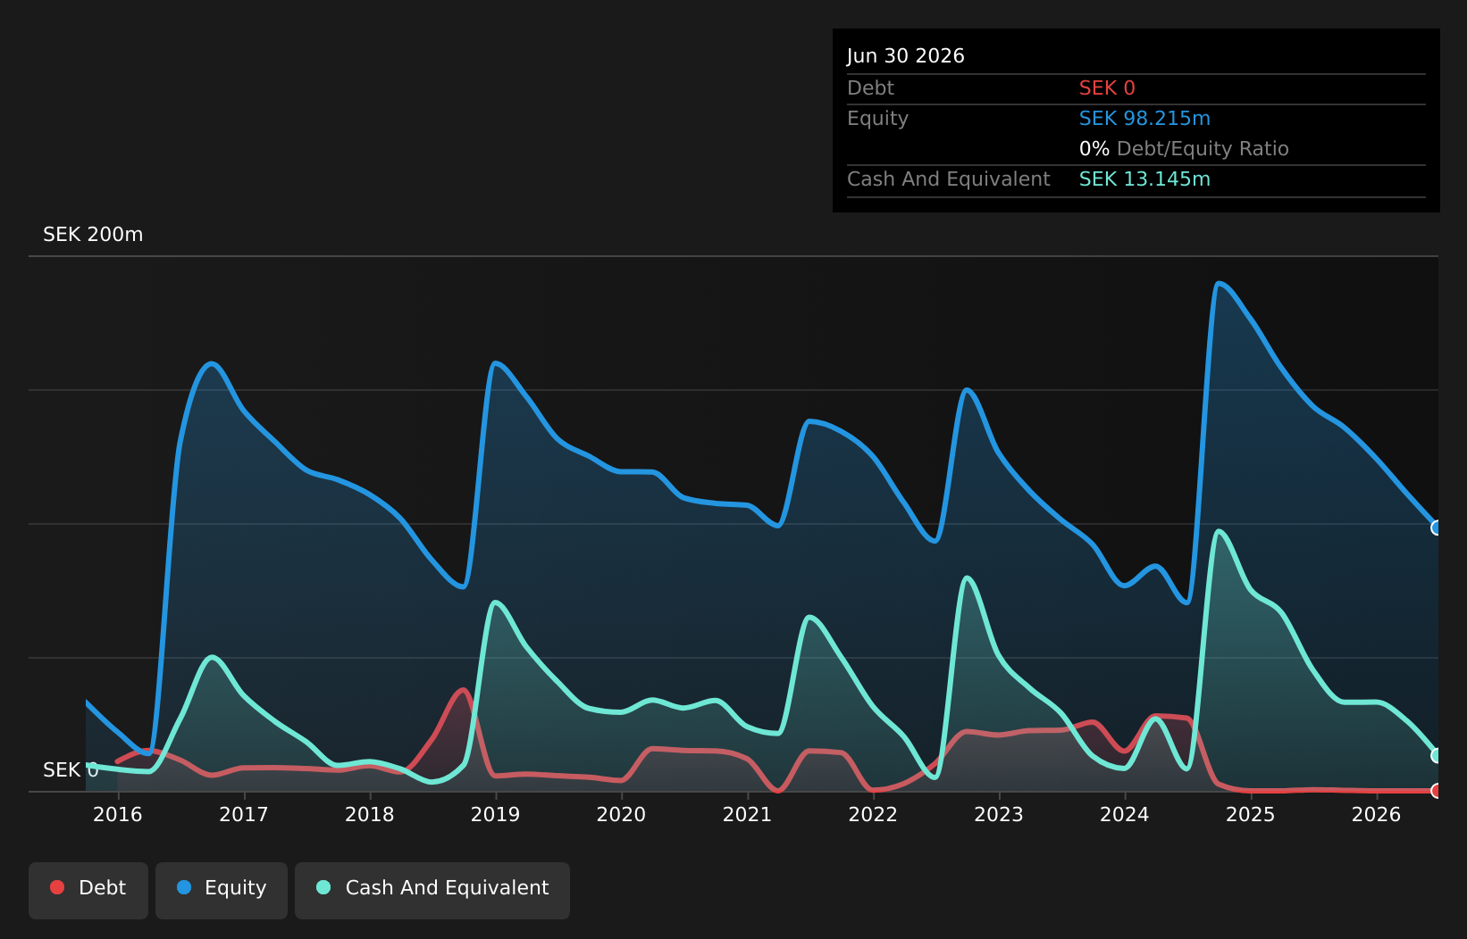Click the Equity endpoint marker at chart right edge

pyautogui.click(x=1438, y=528)
